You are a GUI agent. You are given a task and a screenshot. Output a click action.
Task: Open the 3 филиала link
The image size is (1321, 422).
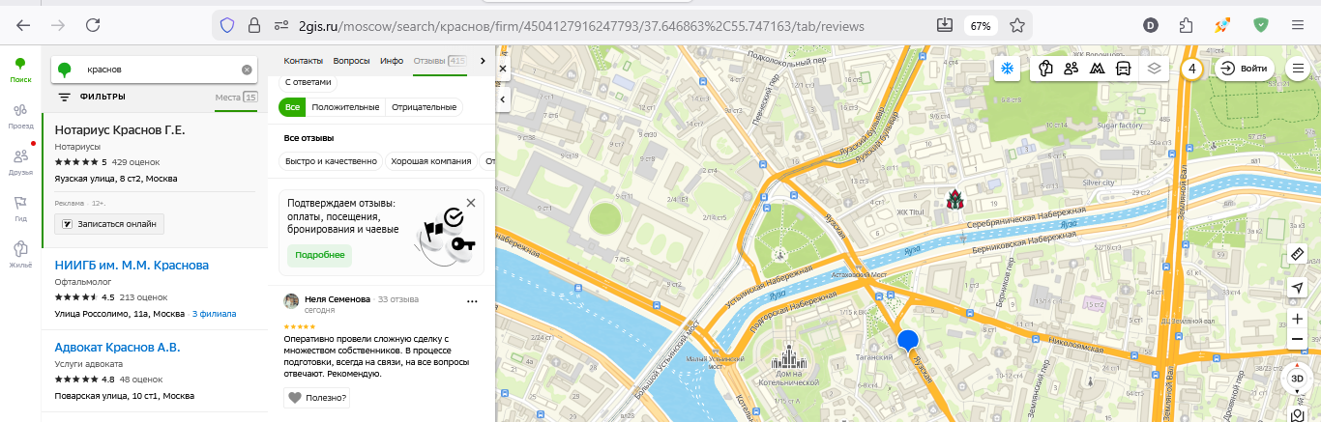214,314
